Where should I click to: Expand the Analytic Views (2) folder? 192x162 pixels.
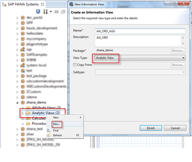[23, 113]
